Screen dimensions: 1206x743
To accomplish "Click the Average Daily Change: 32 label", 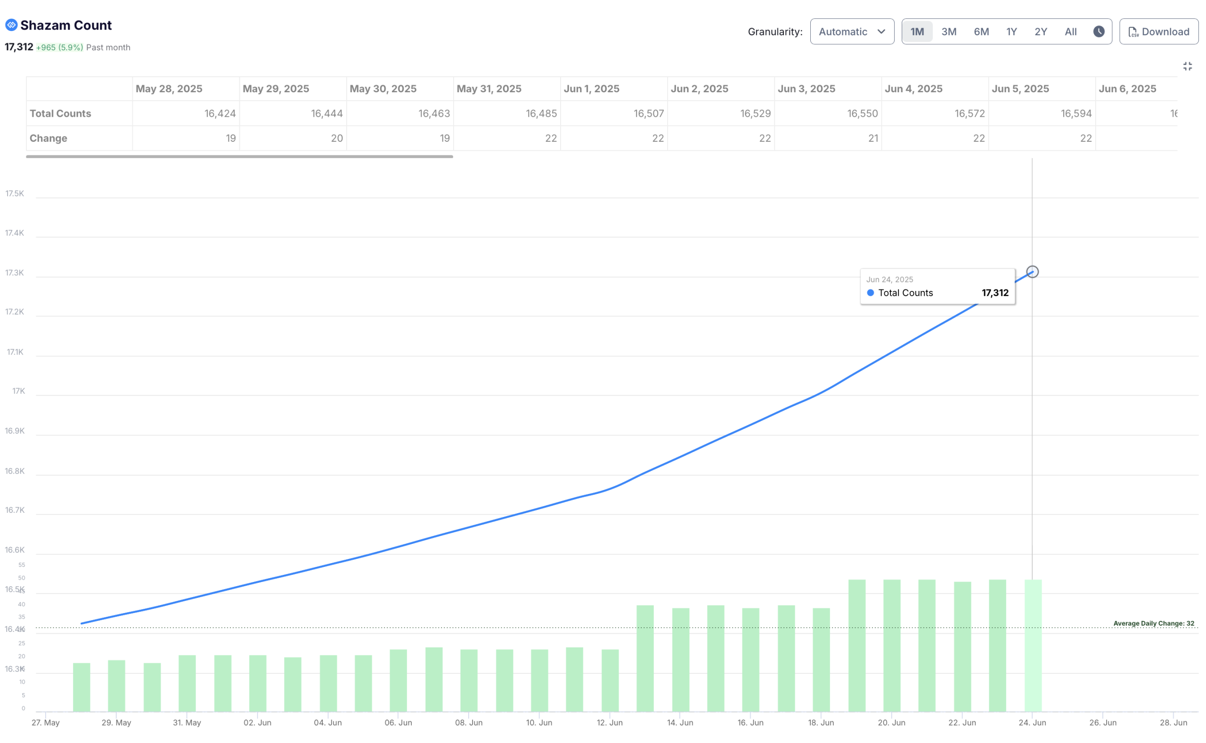I will click(x=1153, y=623).
